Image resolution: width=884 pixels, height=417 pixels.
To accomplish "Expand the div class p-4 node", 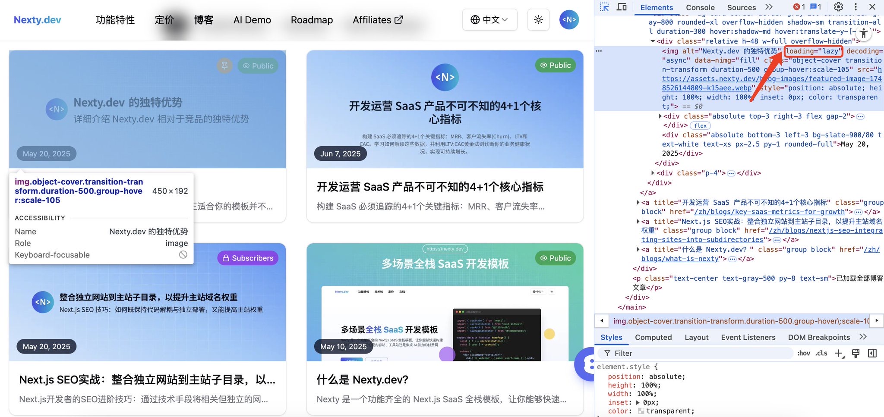I will (x=653, y=173).
